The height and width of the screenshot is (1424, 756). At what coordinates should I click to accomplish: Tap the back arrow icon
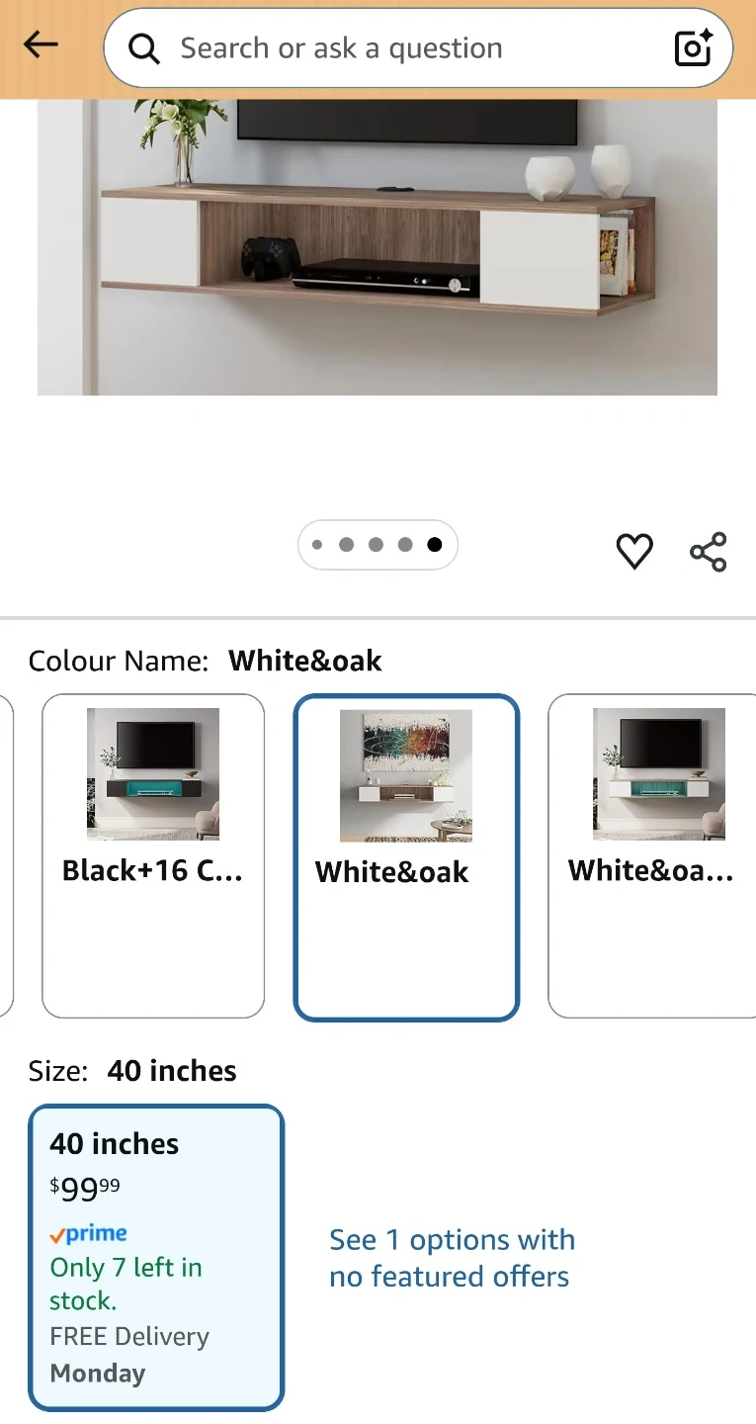click(x=41, y=44)
